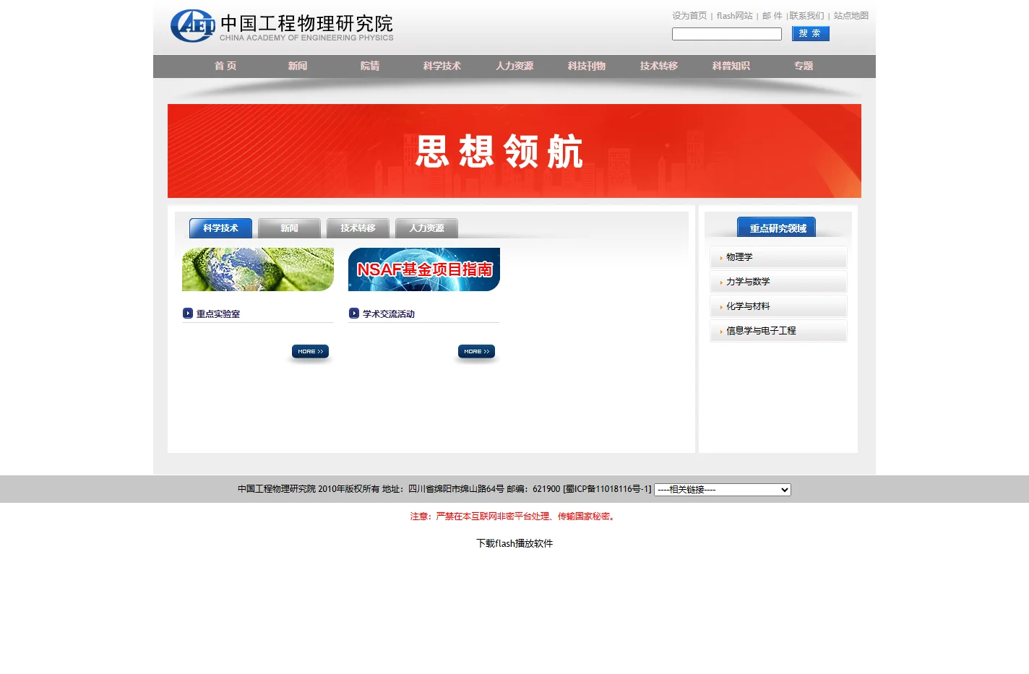Open the 相关链接 dropdown in footer

[x=723, y=490]
